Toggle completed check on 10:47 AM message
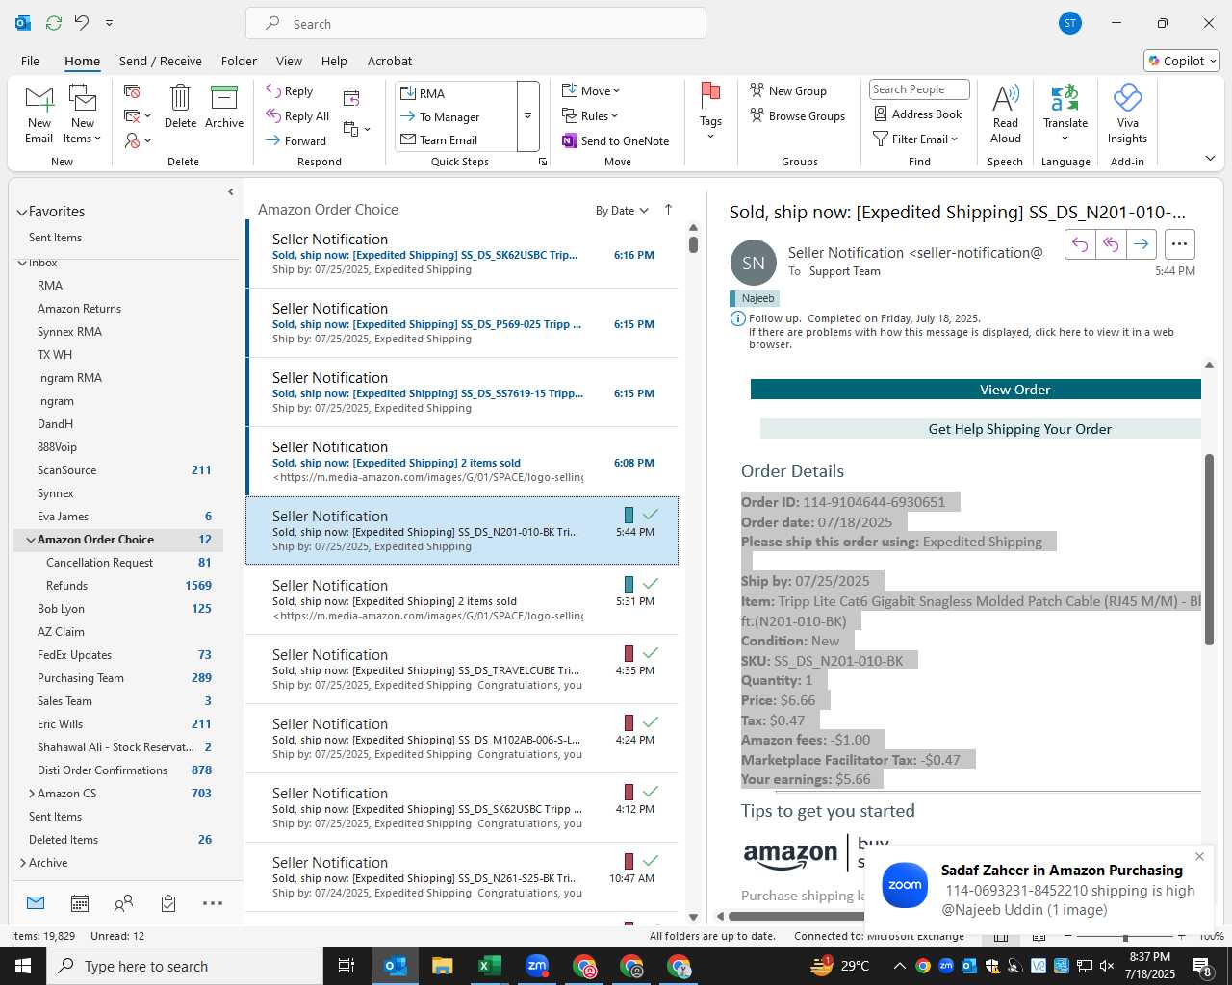 tap(651, 861)
